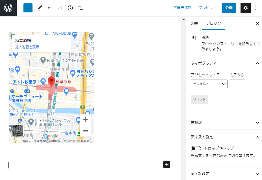Switch map to satellite thumbnail view
This screenshot has width=262, height=180.
click(18, 130)
